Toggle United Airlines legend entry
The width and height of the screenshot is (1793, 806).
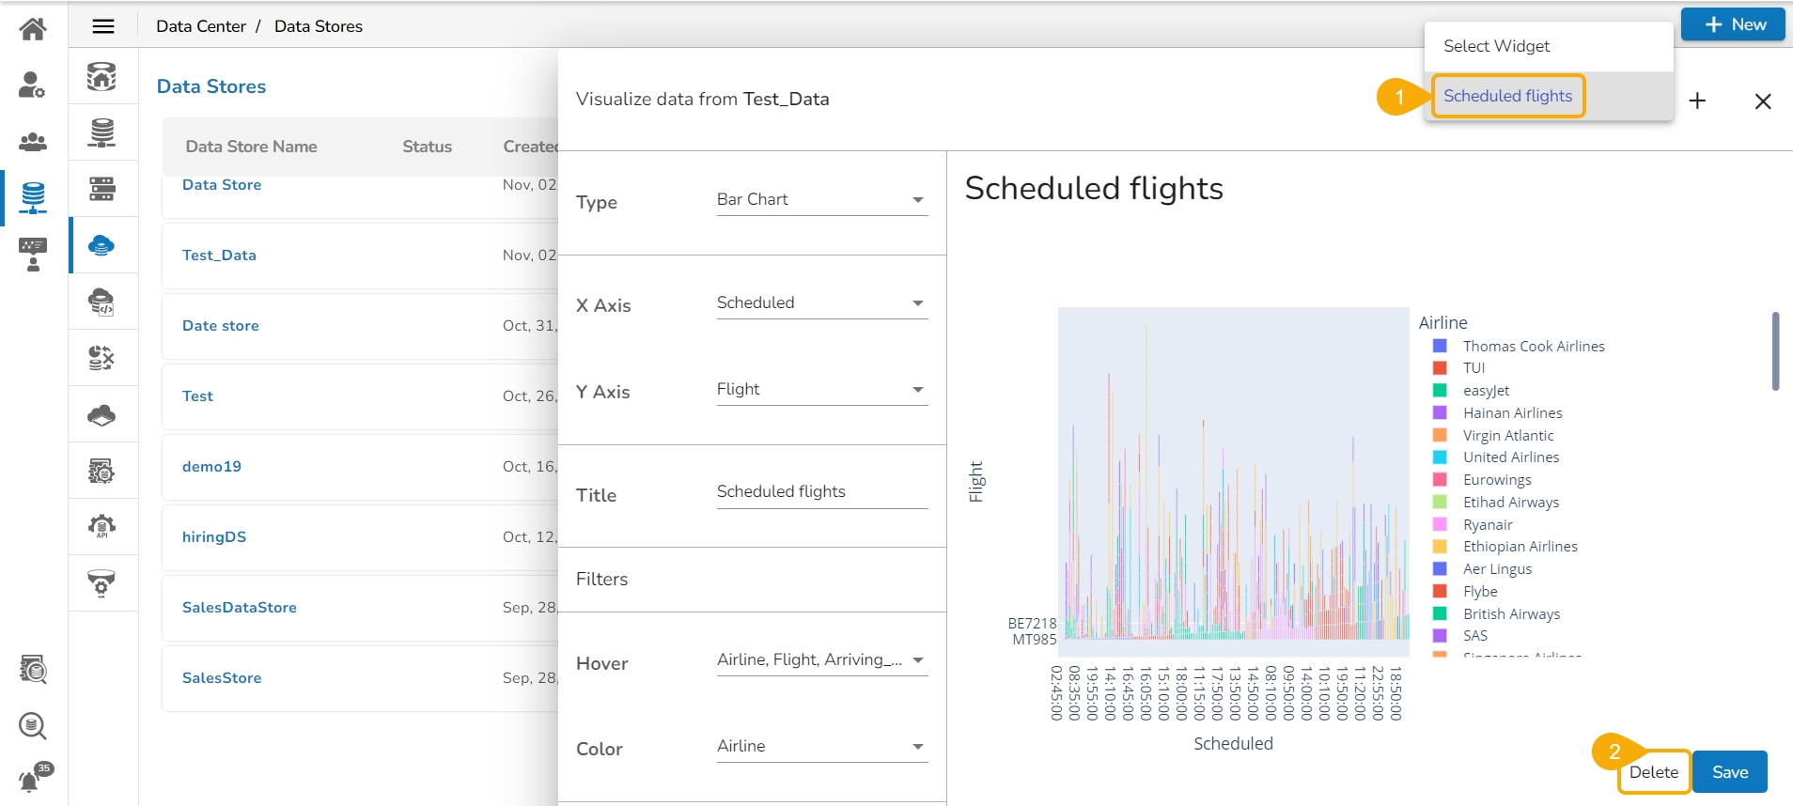[x=1511, y=457]
